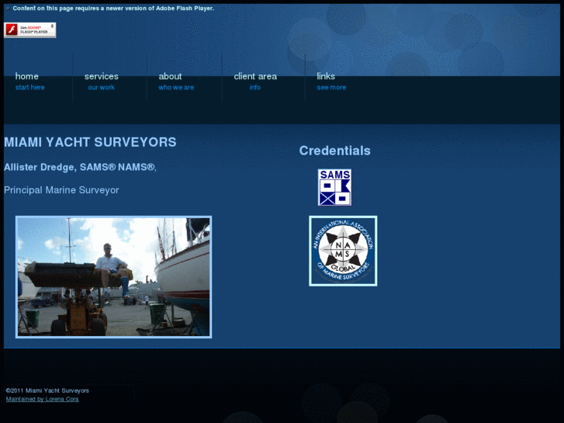Click the 'Credentials' heading
The height and width of the screenshot is (423, 564).
(x=335, y=151)
